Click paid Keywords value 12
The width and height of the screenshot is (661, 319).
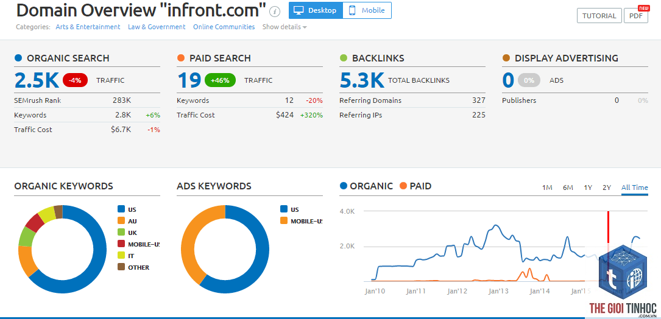pos(289,100)
